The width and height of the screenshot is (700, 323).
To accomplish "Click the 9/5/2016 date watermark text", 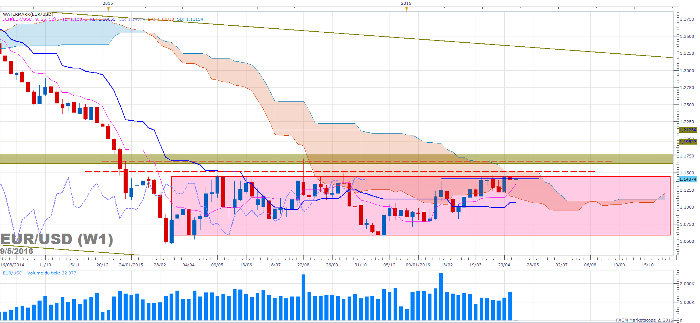I will (x=17, y=251).
